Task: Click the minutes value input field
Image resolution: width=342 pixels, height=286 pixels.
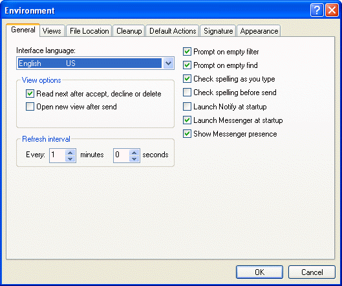Action: pyautogui.click(x=58, y=155)
